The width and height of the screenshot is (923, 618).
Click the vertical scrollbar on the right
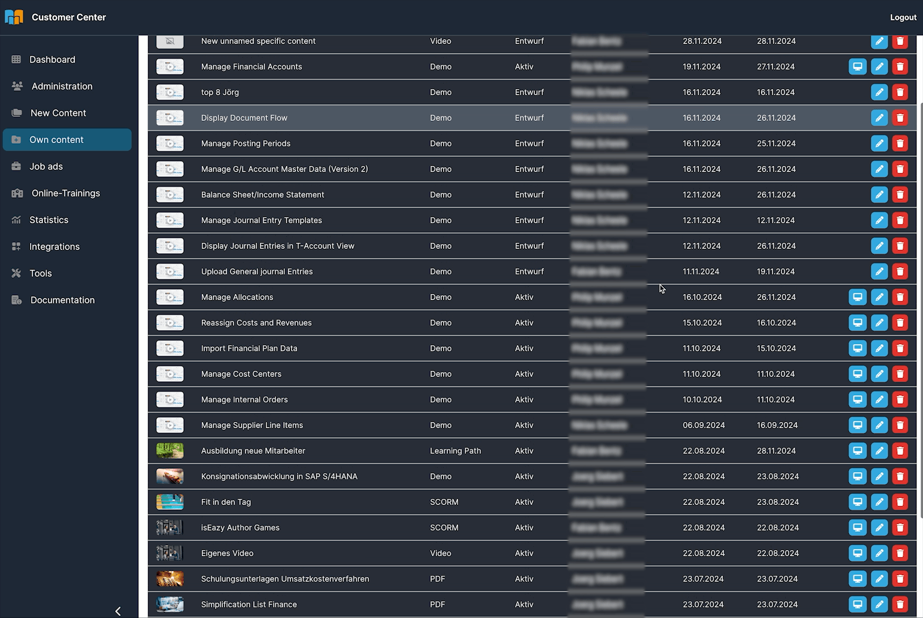[x=920, y=311]
